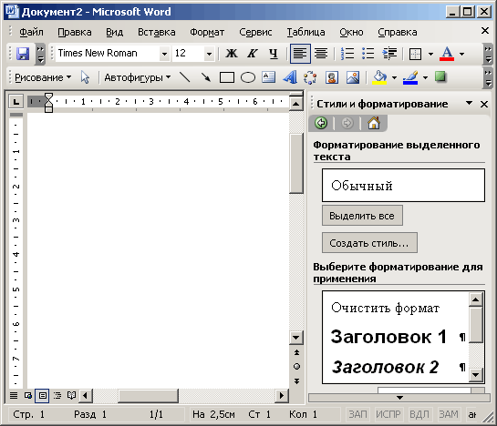497x426 pixels.
Task: Open the Вид menu
Action: tap(114, 32)
